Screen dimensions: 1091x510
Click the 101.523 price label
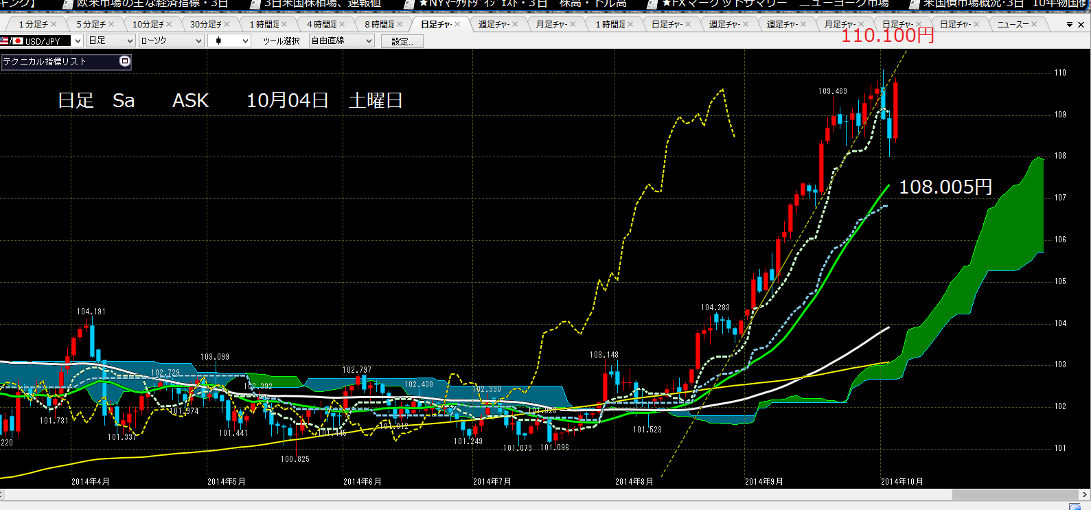tap(647, 430)
